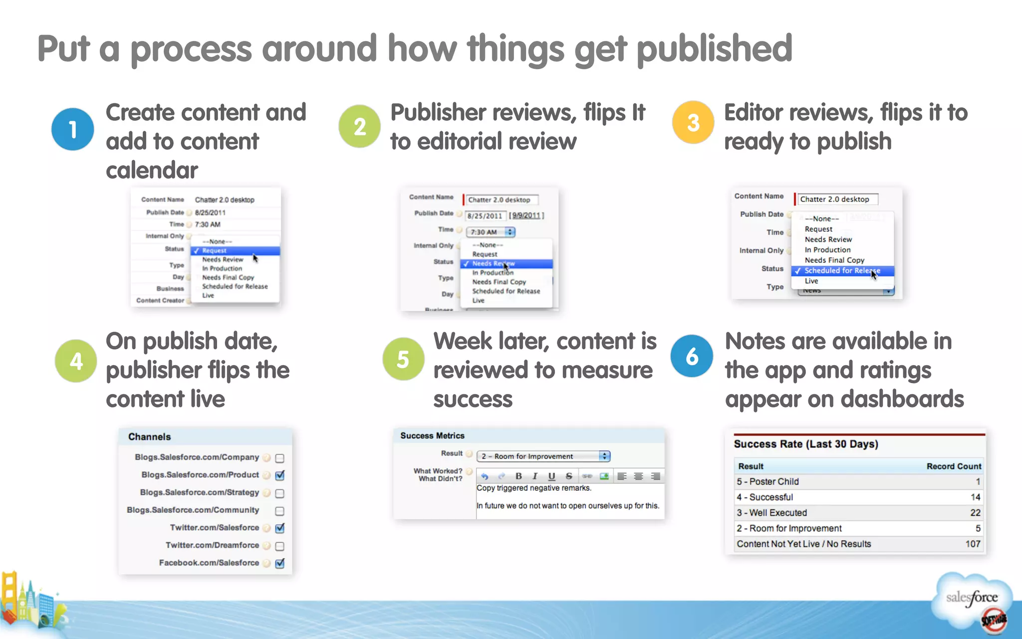The image size is (1022, 639).
Task: Toggle Strikethrough in the What Worked editor
Action: pos(568,476)
